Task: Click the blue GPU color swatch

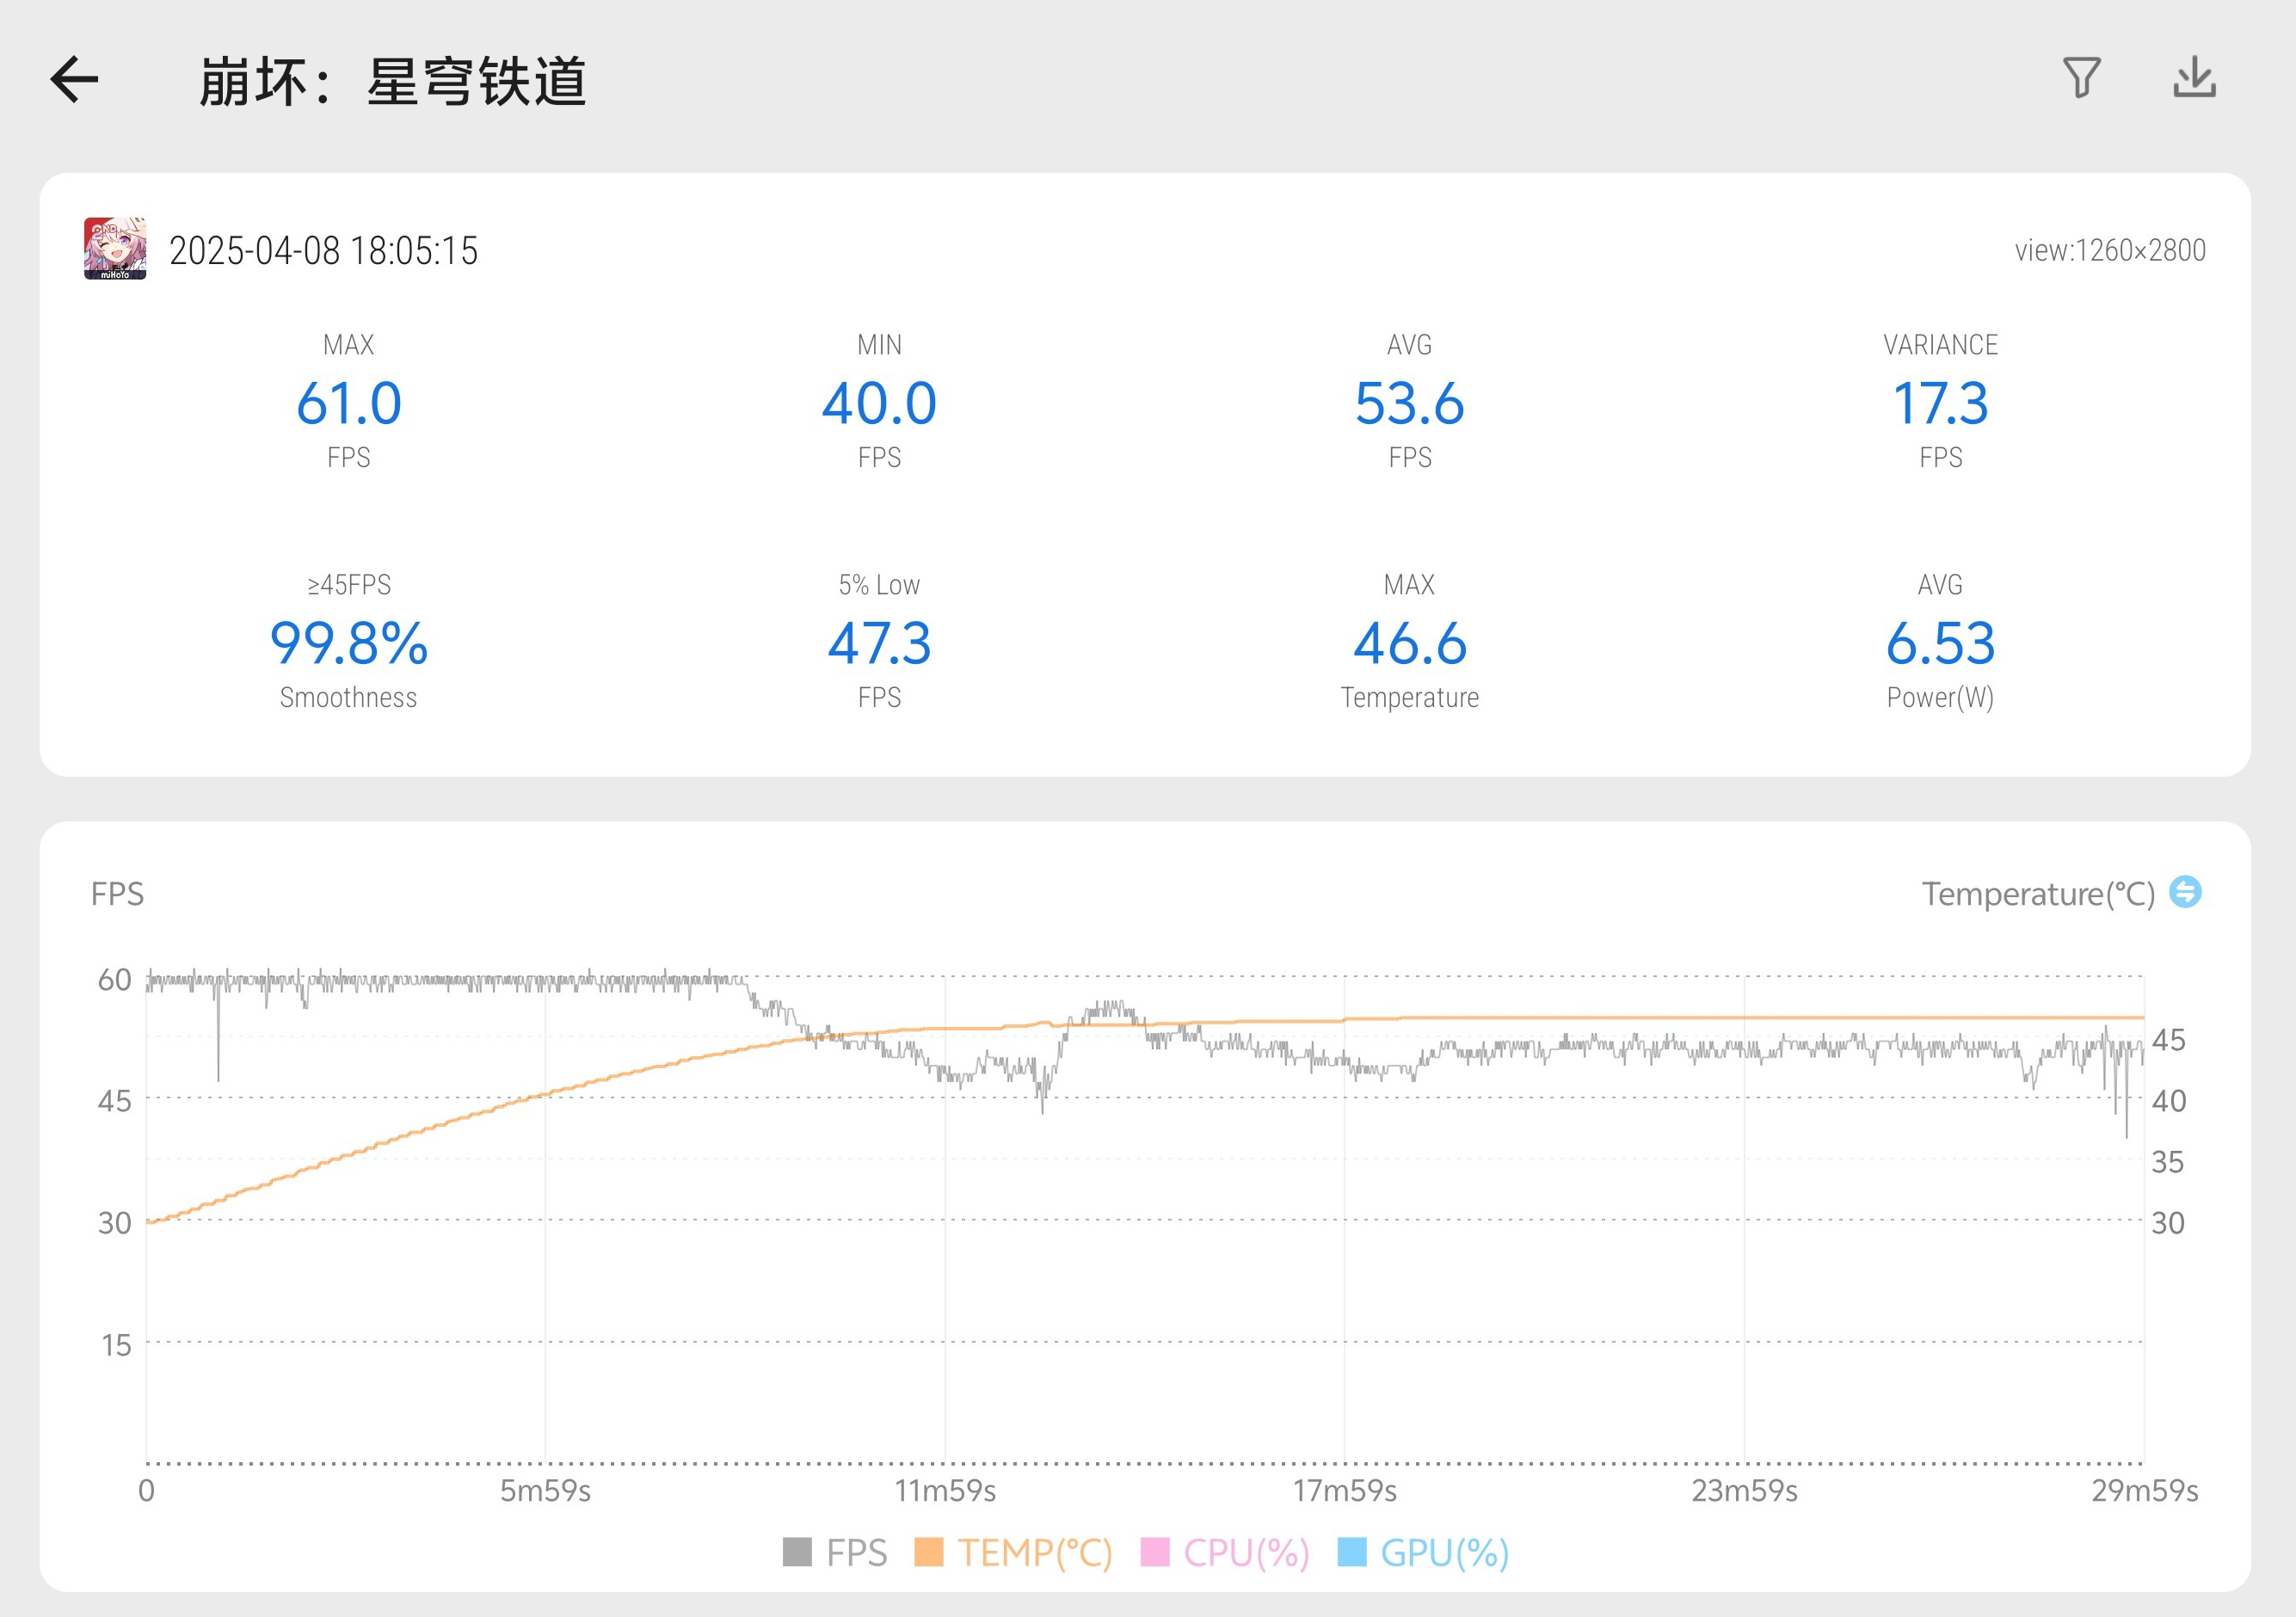Action: coord(1352,1552)
